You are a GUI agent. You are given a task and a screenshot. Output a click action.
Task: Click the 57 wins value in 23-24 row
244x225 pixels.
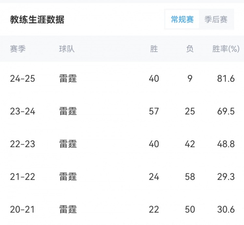154,111
